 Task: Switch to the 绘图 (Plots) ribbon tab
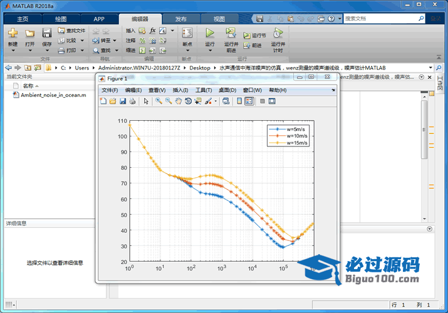61,19
